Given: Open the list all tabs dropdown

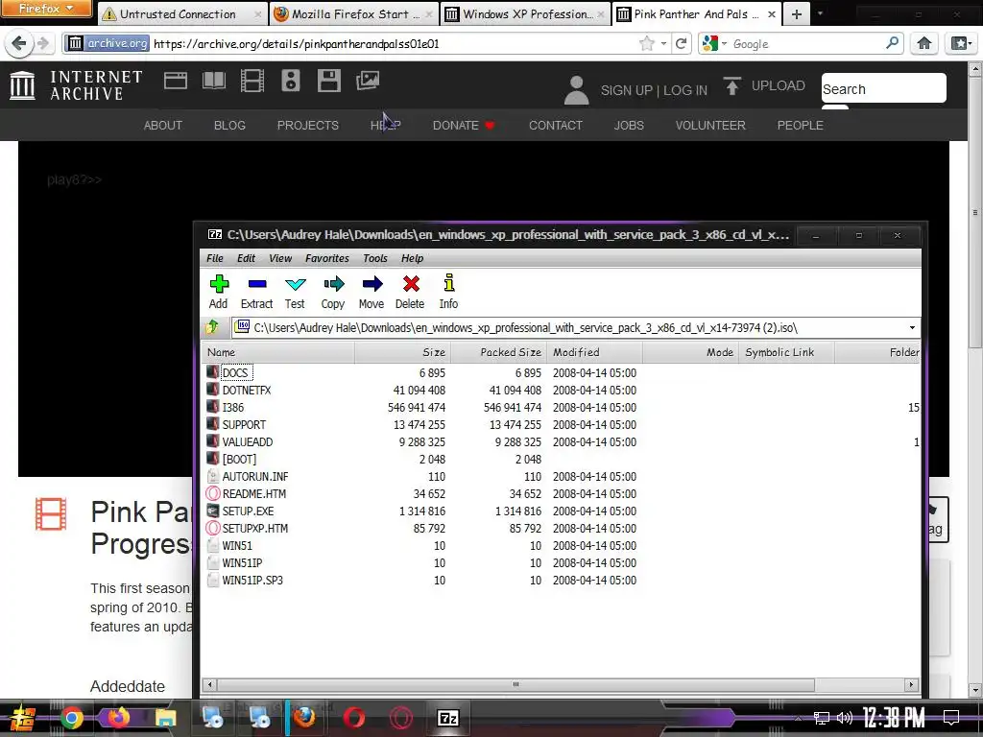Looking at the screenshot, I should point(820,13).
